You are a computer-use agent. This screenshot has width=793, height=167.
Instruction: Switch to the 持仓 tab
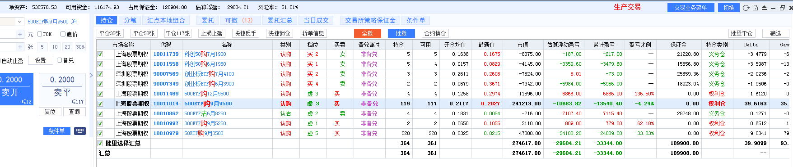107,20
